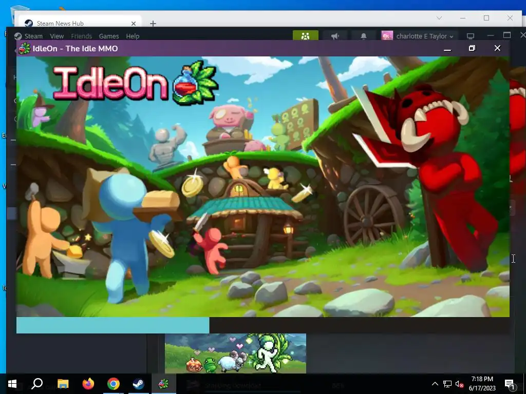This screenshot has width=526, height=394.
Task: Open Steam notifications bell icon
Action: pos(363,36)
